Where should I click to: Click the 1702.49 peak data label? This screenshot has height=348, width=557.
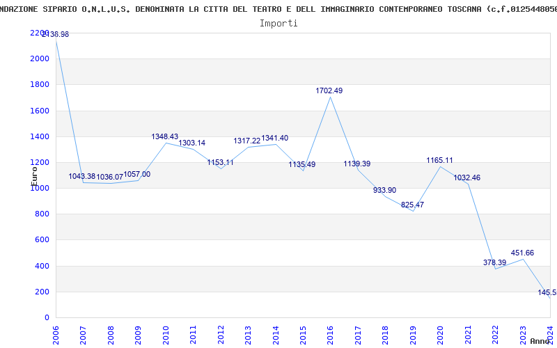point(329,91)
